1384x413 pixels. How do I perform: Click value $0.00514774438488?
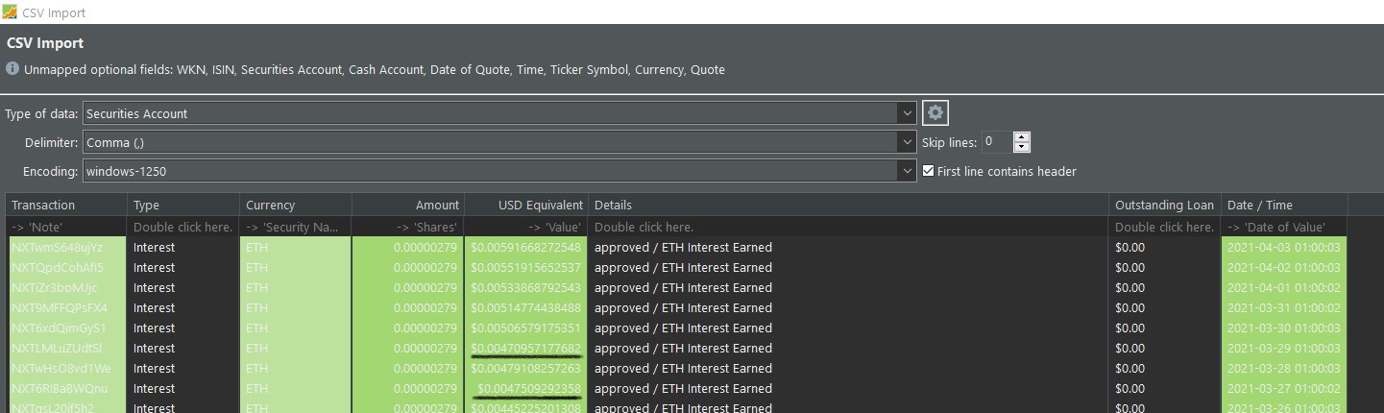click(526, 307)
